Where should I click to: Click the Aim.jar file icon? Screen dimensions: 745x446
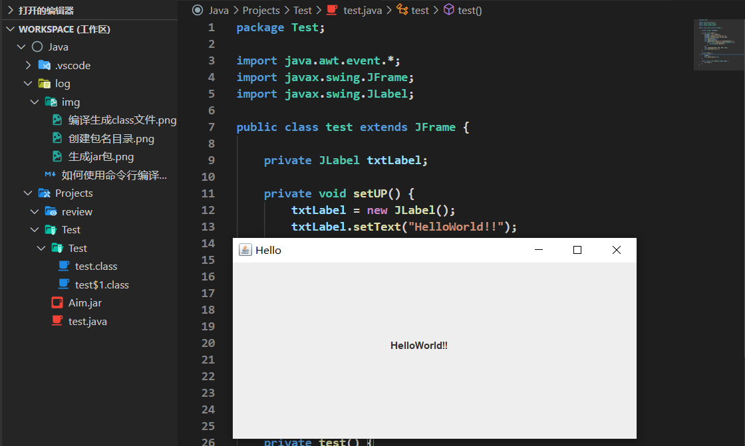57,302
